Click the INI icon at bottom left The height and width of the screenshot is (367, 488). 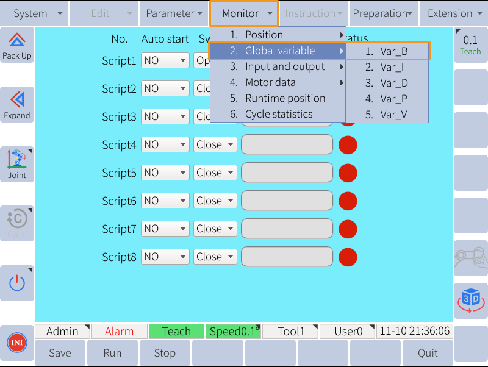(x=17, y=343)
